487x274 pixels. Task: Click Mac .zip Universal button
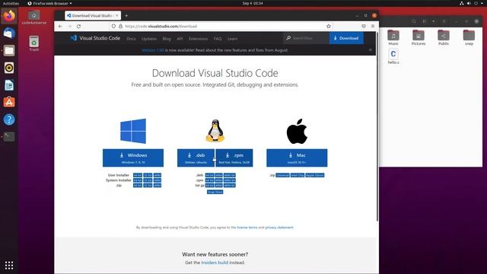[282, 175]
